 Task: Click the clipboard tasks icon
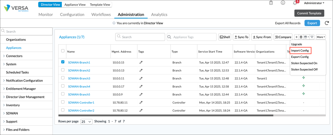[271, 3]
